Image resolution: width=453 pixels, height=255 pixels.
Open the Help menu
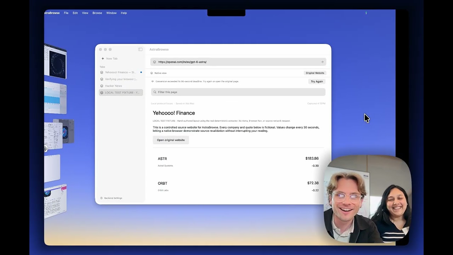tap(124, 13)
